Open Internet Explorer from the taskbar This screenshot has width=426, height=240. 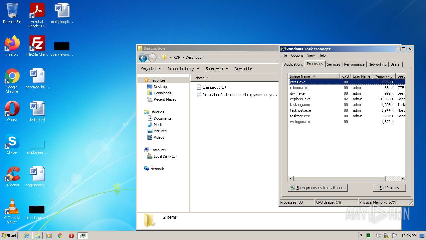coord(26,236)
